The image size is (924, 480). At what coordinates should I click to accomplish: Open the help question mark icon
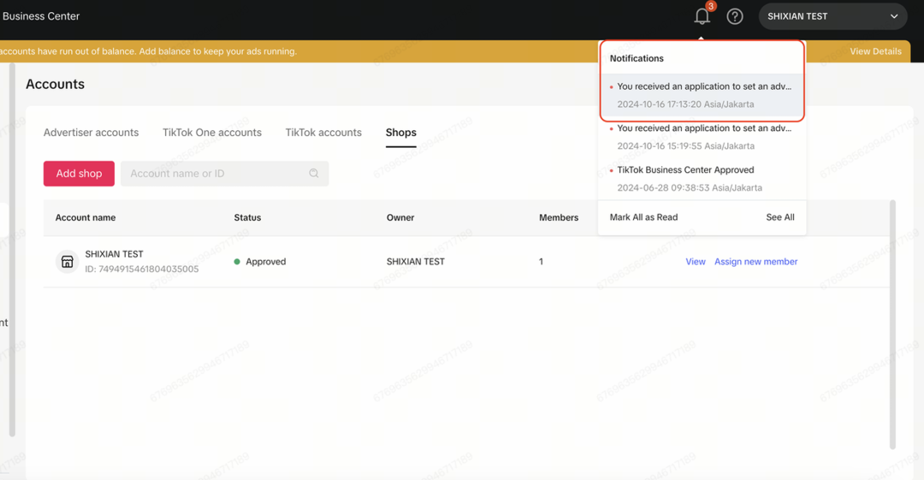735,16
